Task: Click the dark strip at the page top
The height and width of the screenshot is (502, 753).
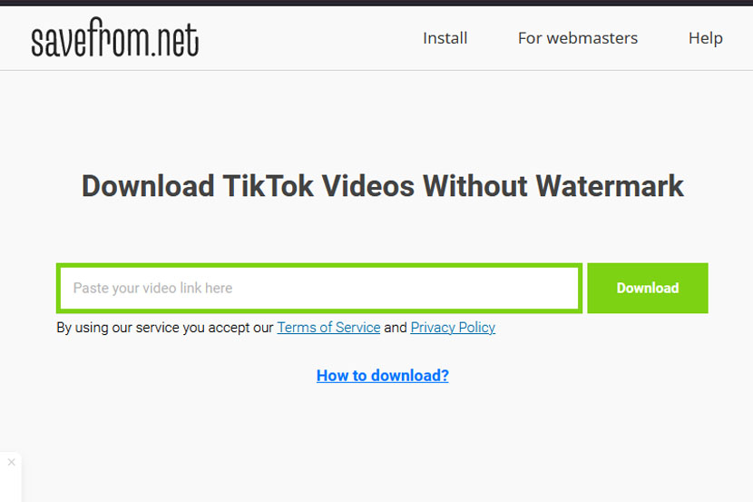Action: click(376, 3)
